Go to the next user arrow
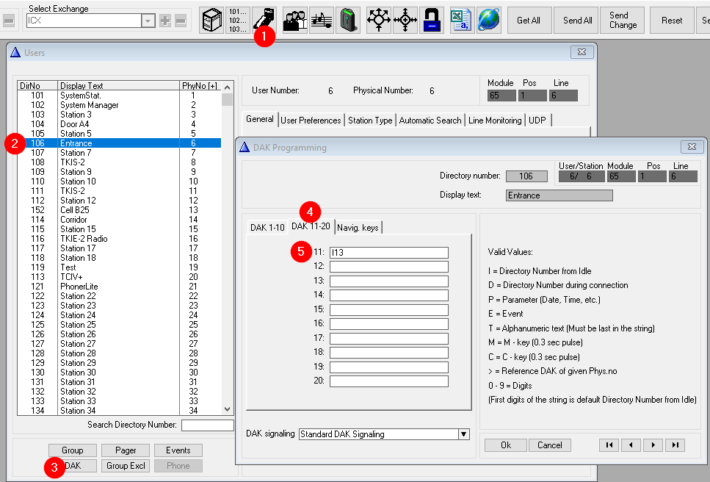The width and height of the screenshot is (710, 482). pyautogui.click(x=653, y=445)
